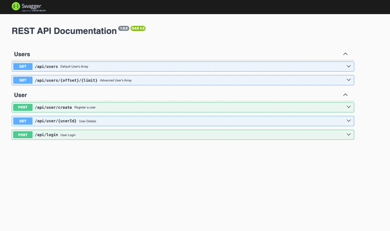The image size is (390, 231).
Task: Open the /api/login path link
Action: [x=46, y=135]
